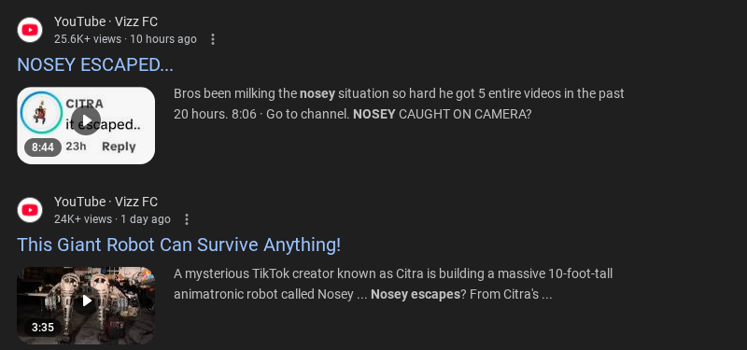Click the CITRA circular avatar in first thumbnail
Screen dimensions: 747x350
(41, 112)
